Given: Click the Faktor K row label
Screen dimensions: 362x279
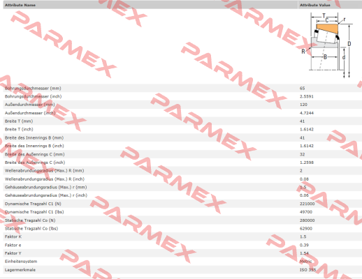Looking at the screenshot, I should point(13,236).
